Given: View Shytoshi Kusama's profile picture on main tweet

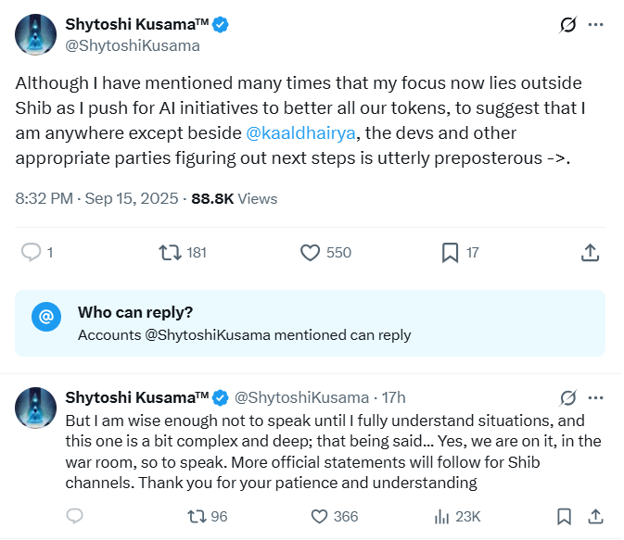Looking at the screenshot, I should 36,34.
